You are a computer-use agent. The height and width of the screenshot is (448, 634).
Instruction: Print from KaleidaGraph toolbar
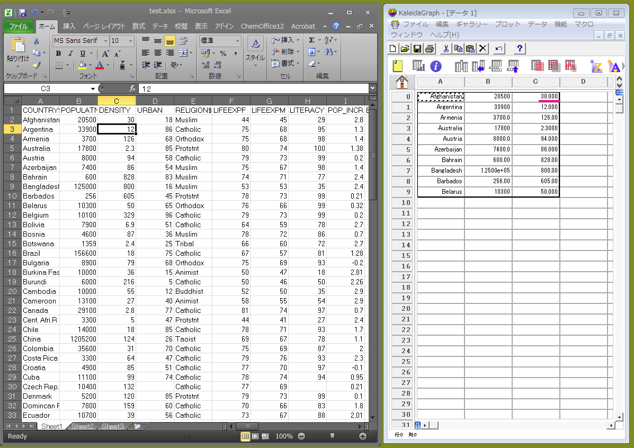430,49
